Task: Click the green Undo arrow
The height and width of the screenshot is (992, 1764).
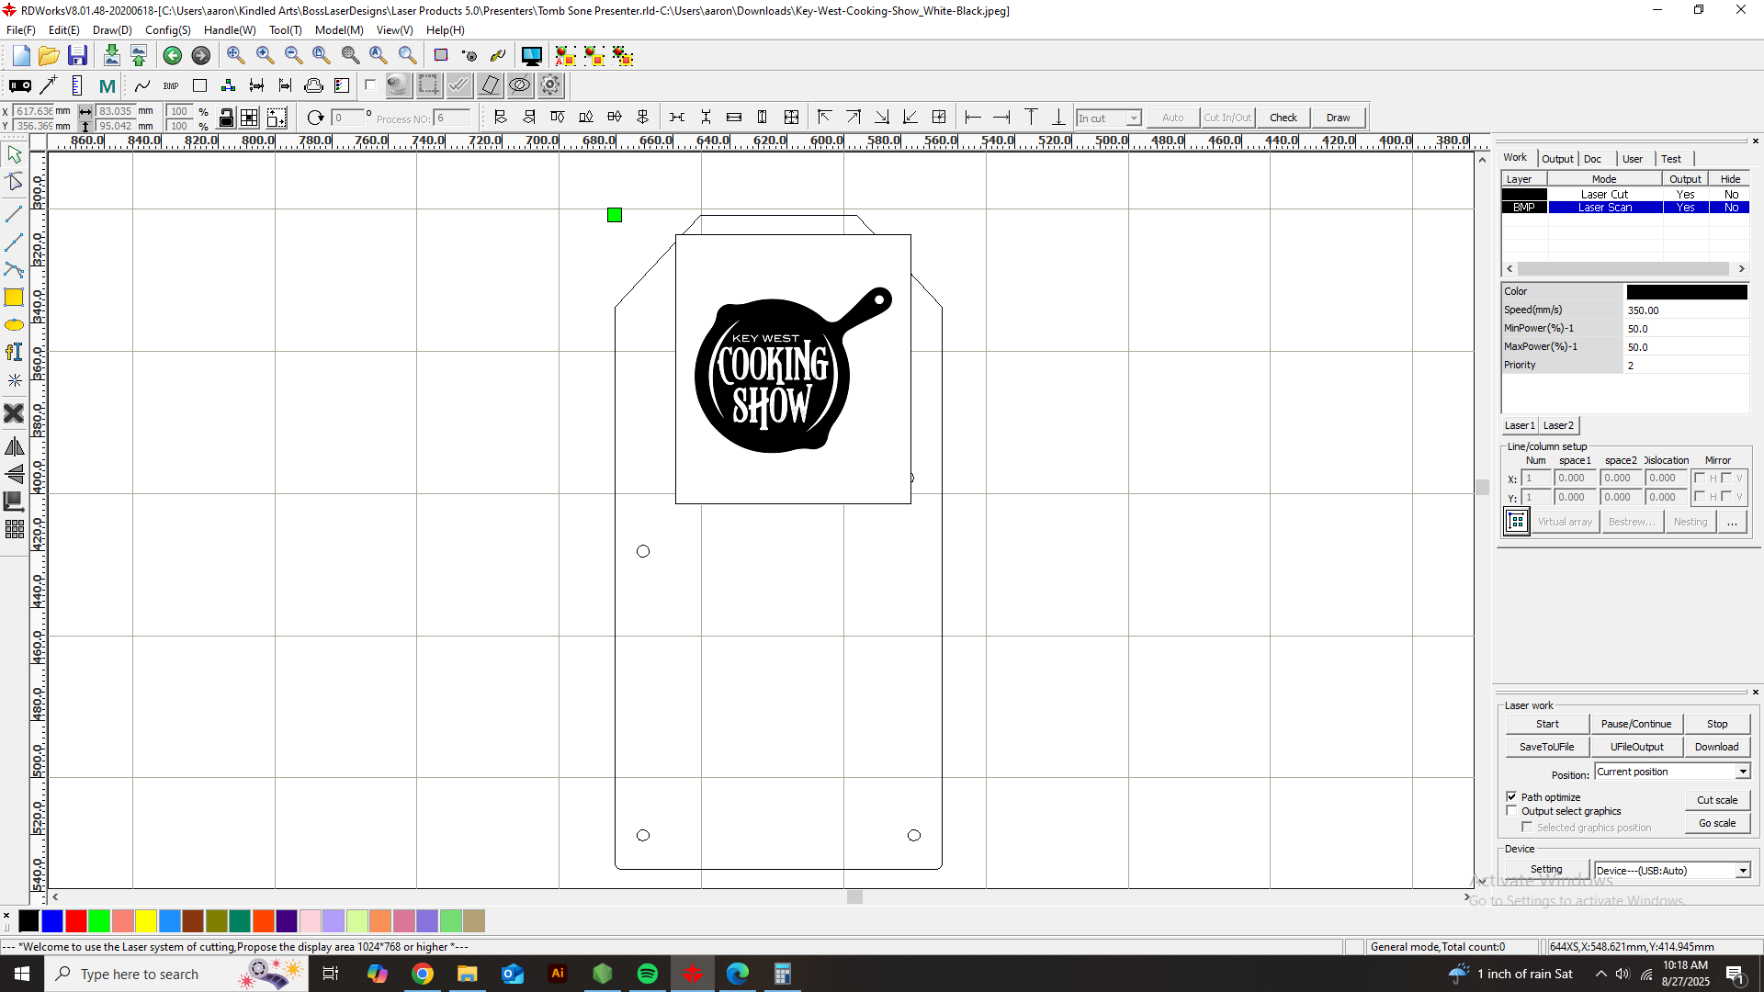Action: pos(172,56)
